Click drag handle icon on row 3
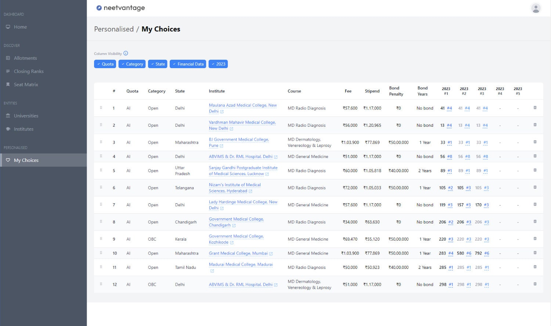Image resolution: width=551 pixels, height=326 pixels. [101, 142]
